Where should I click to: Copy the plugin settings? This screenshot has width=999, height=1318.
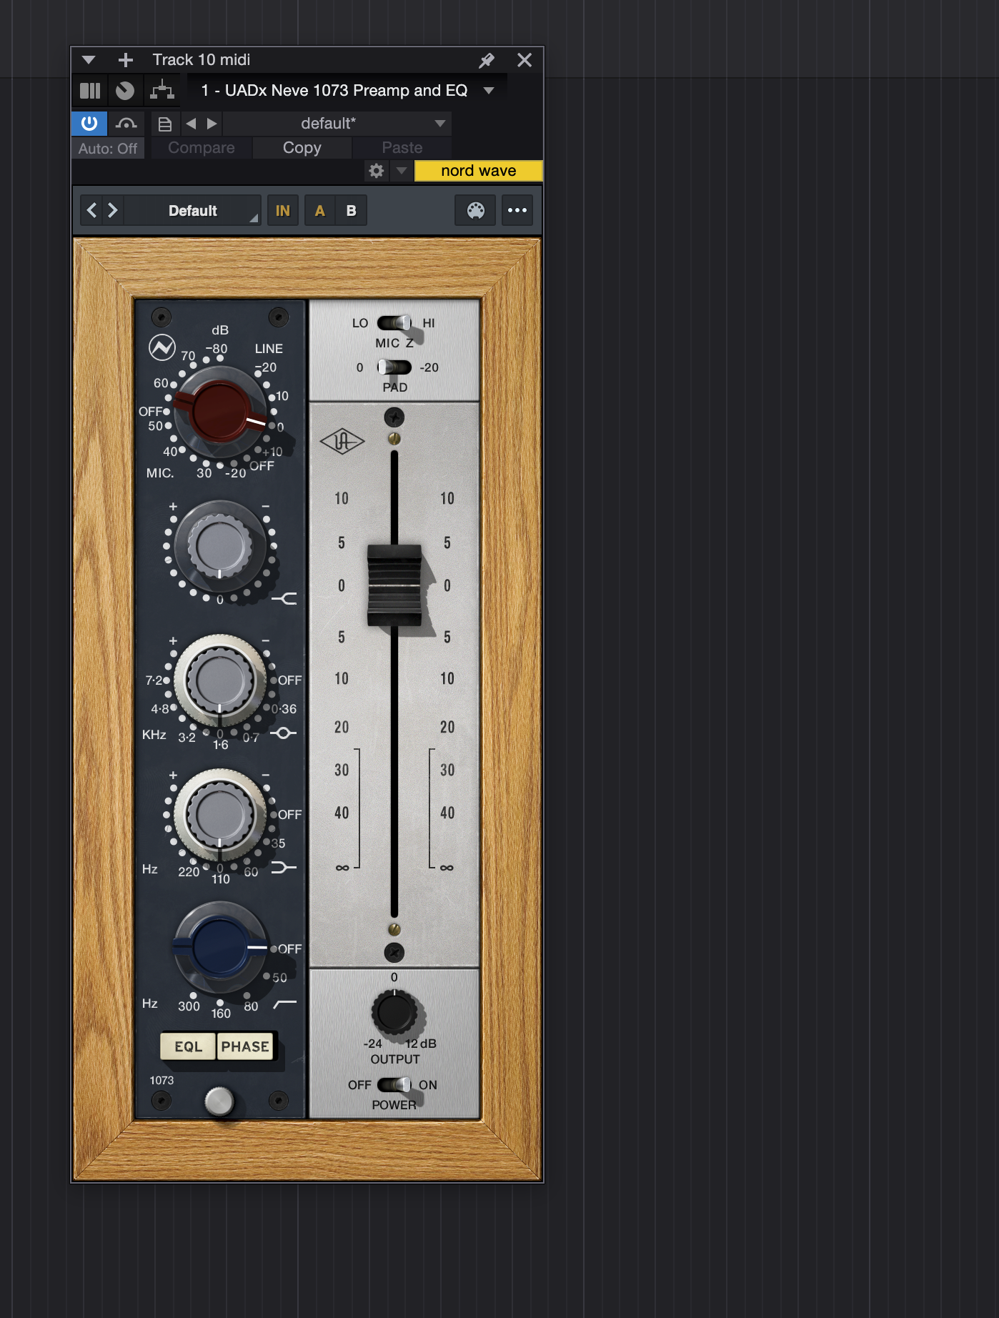[x=302, y=148]
